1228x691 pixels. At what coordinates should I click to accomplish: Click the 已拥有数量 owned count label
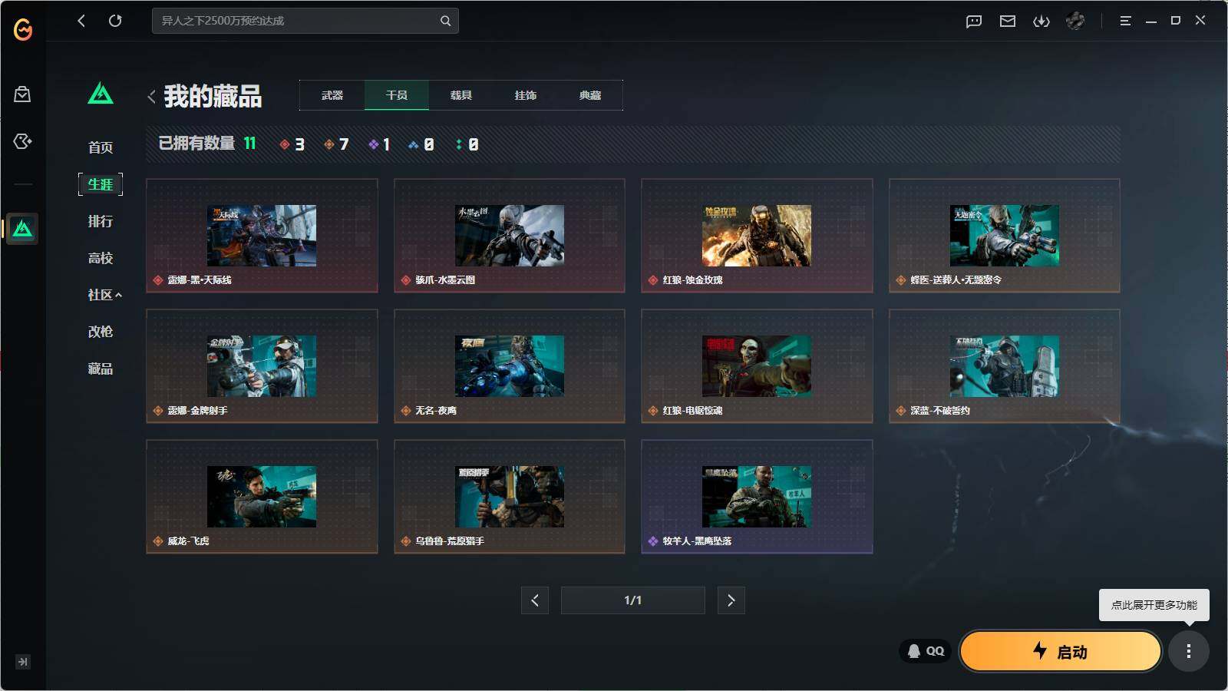coord(196,144)
